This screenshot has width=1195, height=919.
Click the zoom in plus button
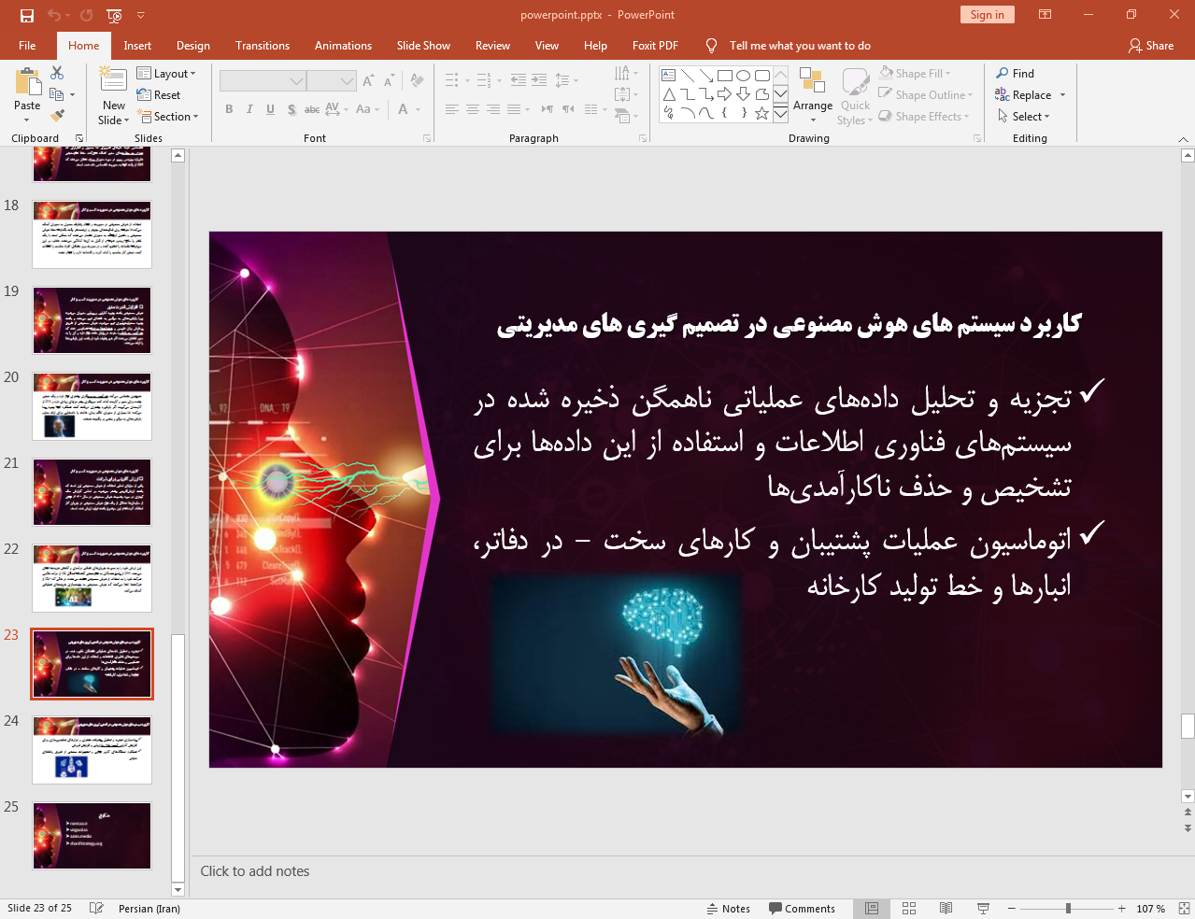[x=1121, y=909]
